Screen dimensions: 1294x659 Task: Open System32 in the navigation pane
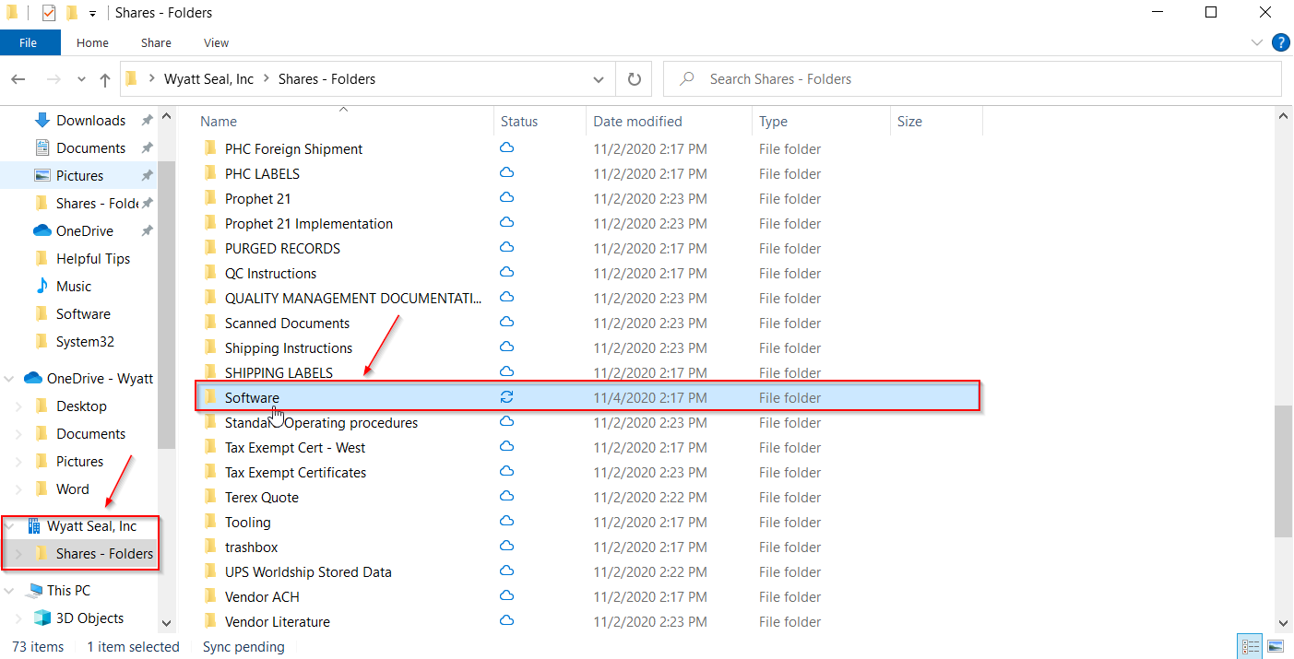tap(85, 342)
